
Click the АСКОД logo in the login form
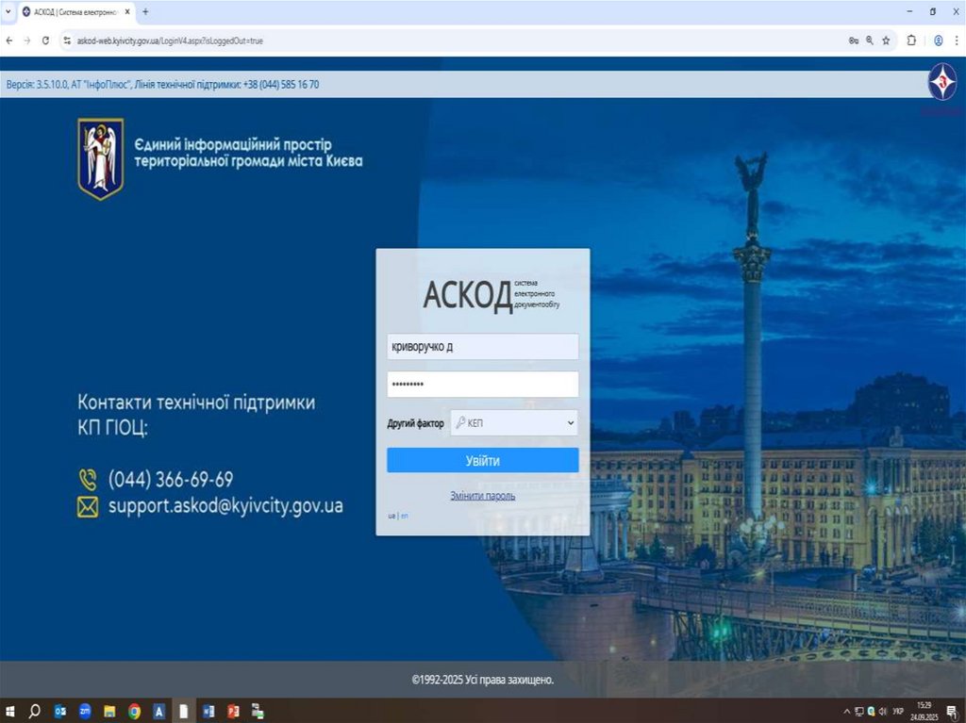point(491,294)
